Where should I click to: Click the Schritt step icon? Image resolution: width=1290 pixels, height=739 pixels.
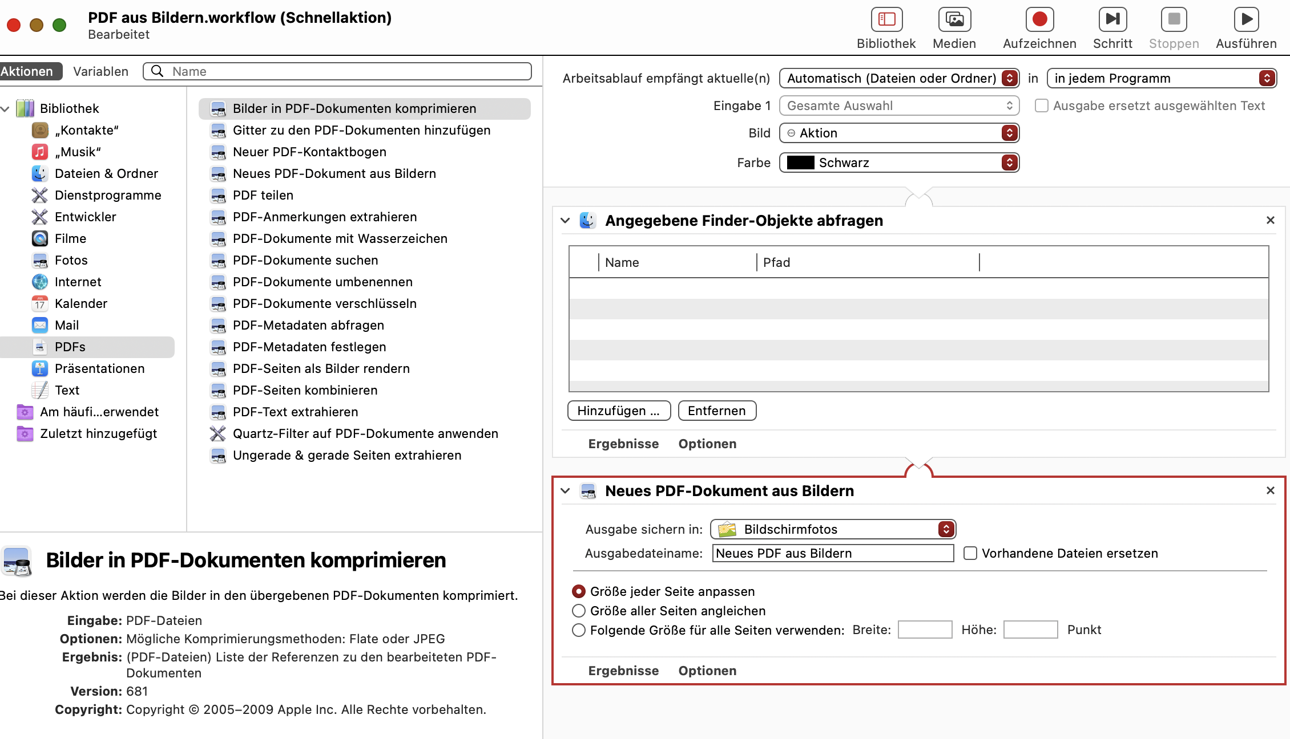(x=1112, y=20)
